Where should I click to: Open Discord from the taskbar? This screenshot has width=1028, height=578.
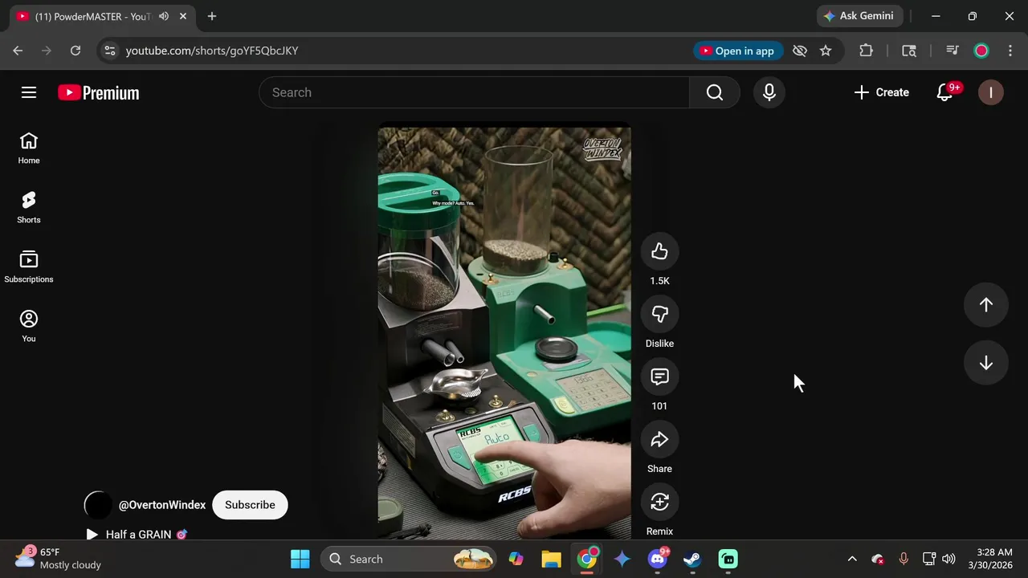[658, 559]
